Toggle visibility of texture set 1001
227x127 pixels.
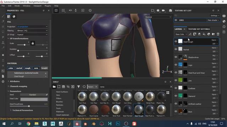click(x=176, y=20)
